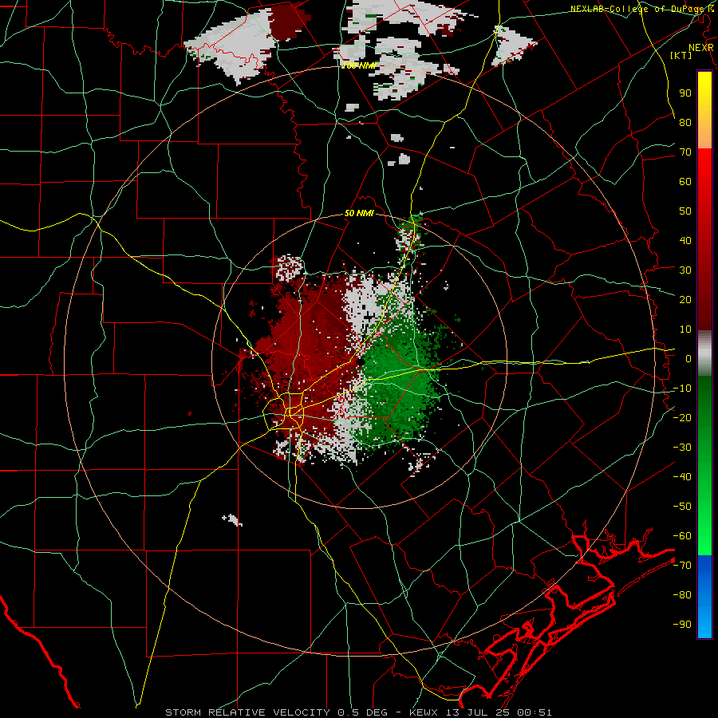Viewport: 718px width, 718px height.
Task: Click the '50 NMI' range ring label
Action: point(359,213)
